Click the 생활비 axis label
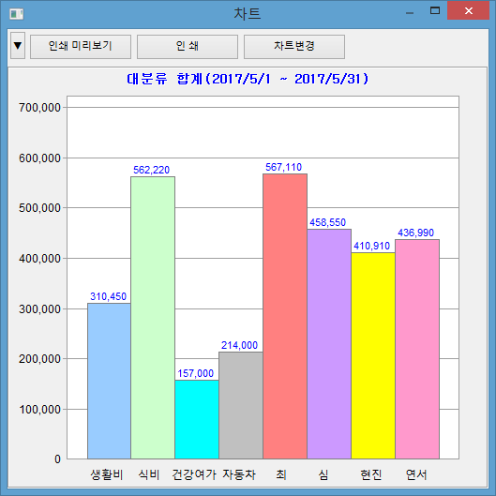 [x=107, y=474]
